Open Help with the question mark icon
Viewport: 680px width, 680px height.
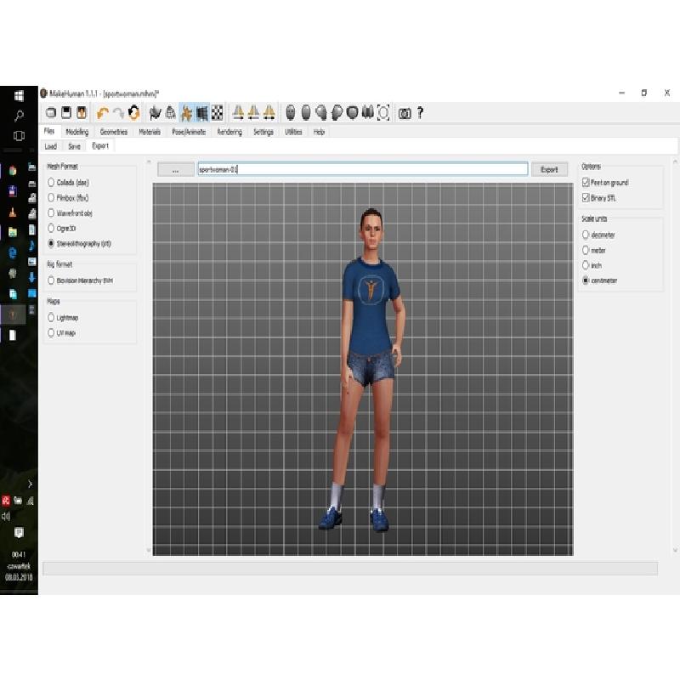(420, 113)
